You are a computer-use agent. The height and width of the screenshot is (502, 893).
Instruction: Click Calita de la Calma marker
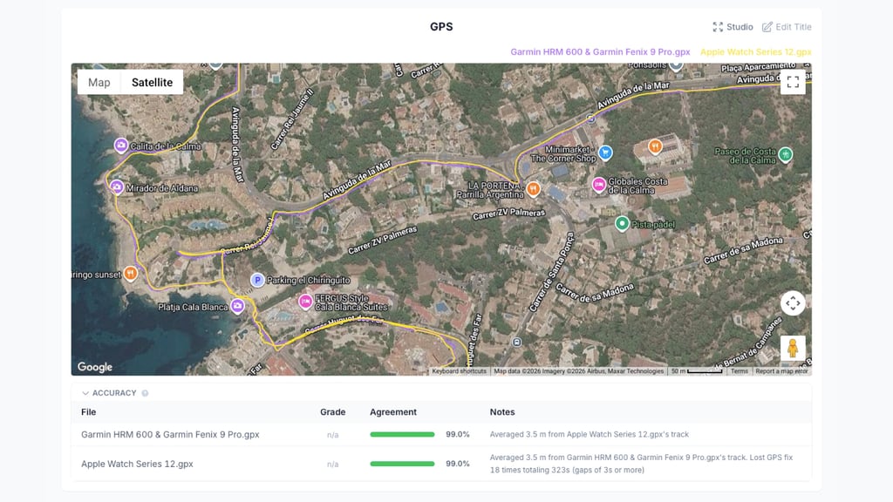click(x=120, y=146)
